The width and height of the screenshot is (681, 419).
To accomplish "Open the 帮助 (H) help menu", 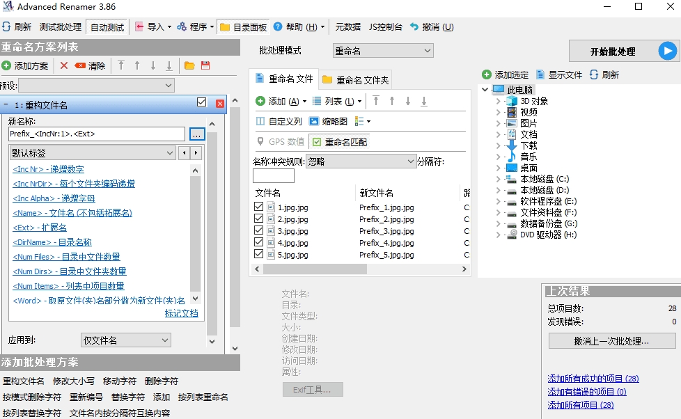I will [x=299, y=27].
